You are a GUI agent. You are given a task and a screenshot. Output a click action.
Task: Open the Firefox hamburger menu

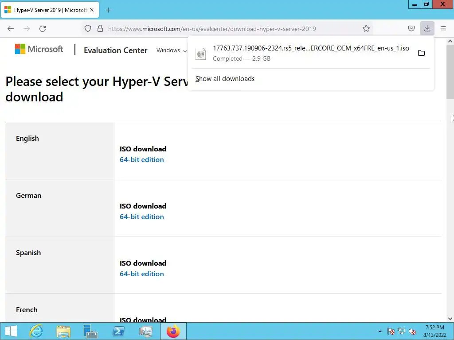click(x=443, y=28)
